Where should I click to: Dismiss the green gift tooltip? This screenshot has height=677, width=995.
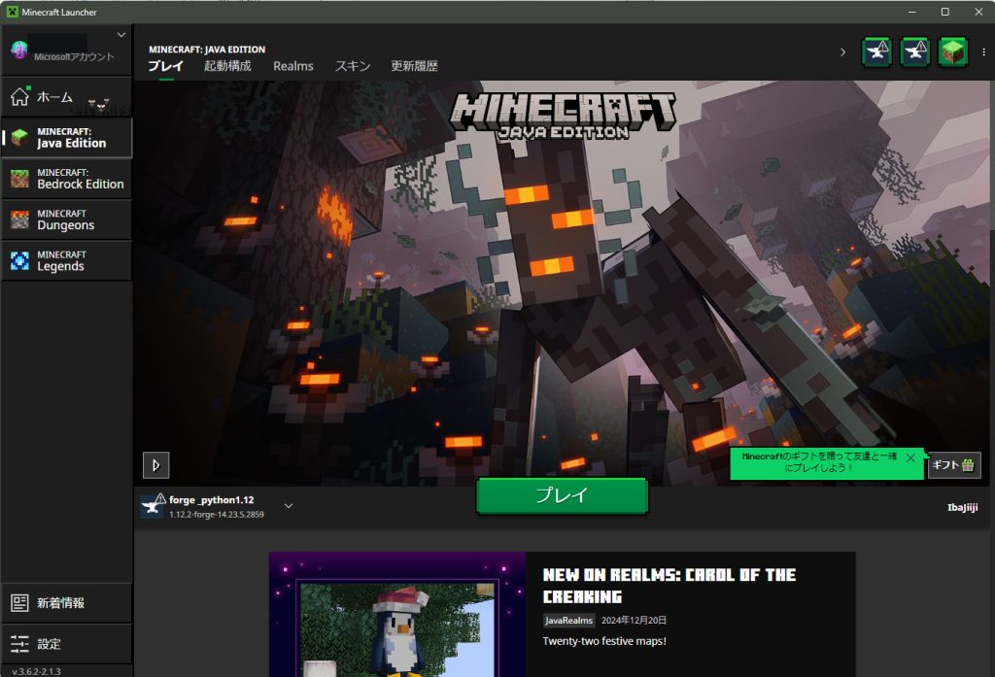pyautogui.click(x=910, y=457)
